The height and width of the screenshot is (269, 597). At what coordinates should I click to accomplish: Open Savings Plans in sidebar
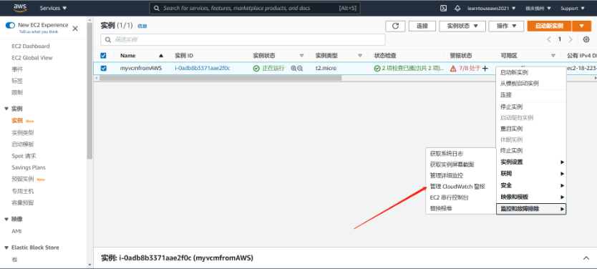pos(29,167)
